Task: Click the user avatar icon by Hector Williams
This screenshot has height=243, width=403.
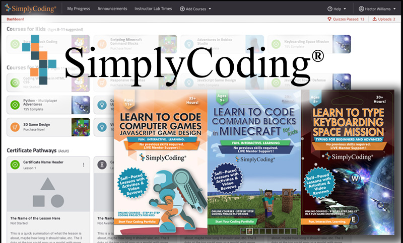Action: [361, 9]
